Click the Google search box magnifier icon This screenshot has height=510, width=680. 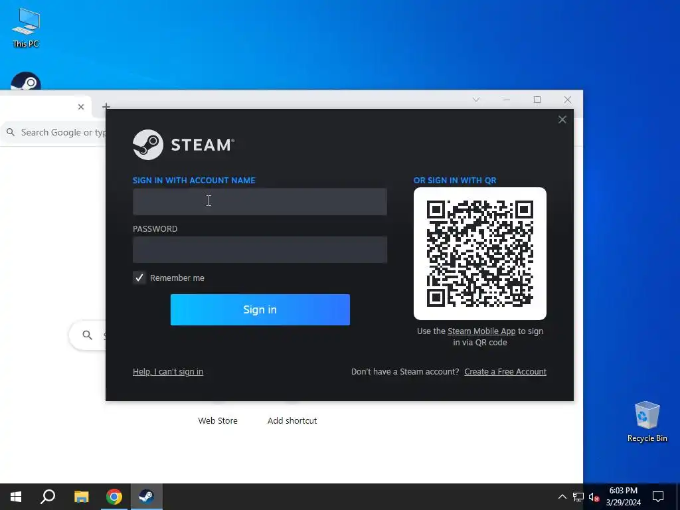pyautogui.click(x=87, y=335)
